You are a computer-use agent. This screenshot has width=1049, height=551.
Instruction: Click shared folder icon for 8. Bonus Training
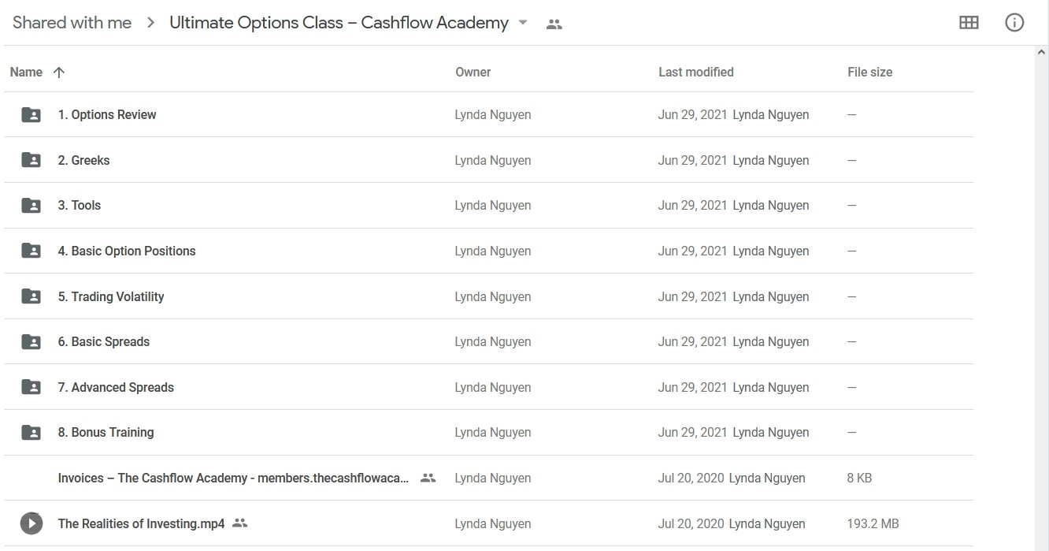tap(31, 433)
